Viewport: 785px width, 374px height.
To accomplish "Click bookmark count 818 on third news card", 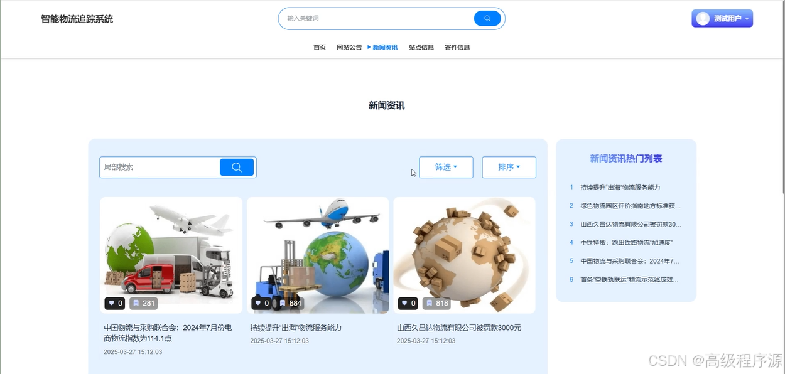I will tap(438, 303).
